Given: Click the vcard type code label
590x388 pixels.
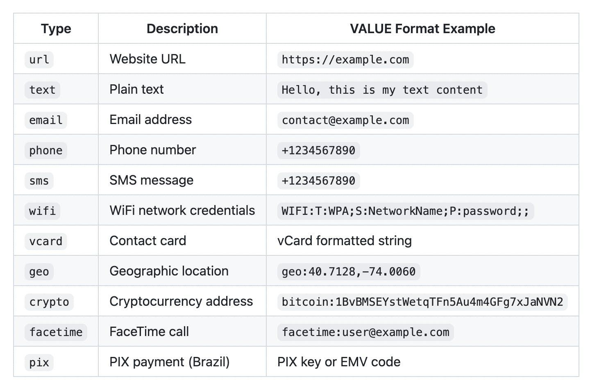Looking at the screenshot, I should point(45,241).
